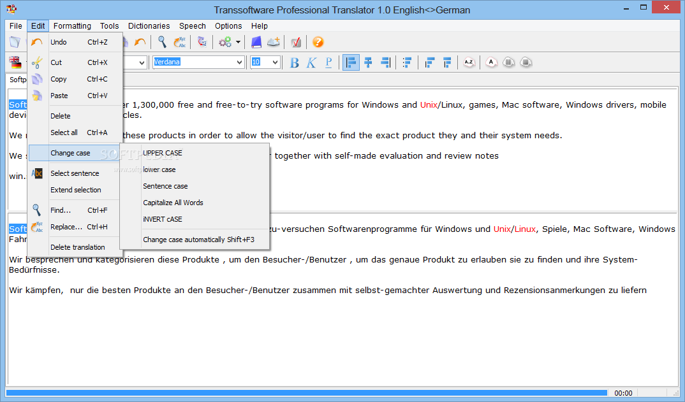
Task: Click the red checkmark spell-check icon
Action: coord(296,42)
